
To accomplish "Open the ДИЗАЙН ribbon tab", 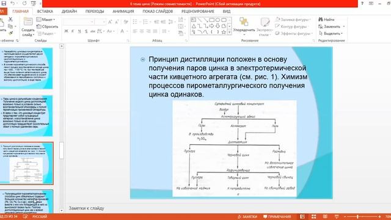I will pos(69,11).
